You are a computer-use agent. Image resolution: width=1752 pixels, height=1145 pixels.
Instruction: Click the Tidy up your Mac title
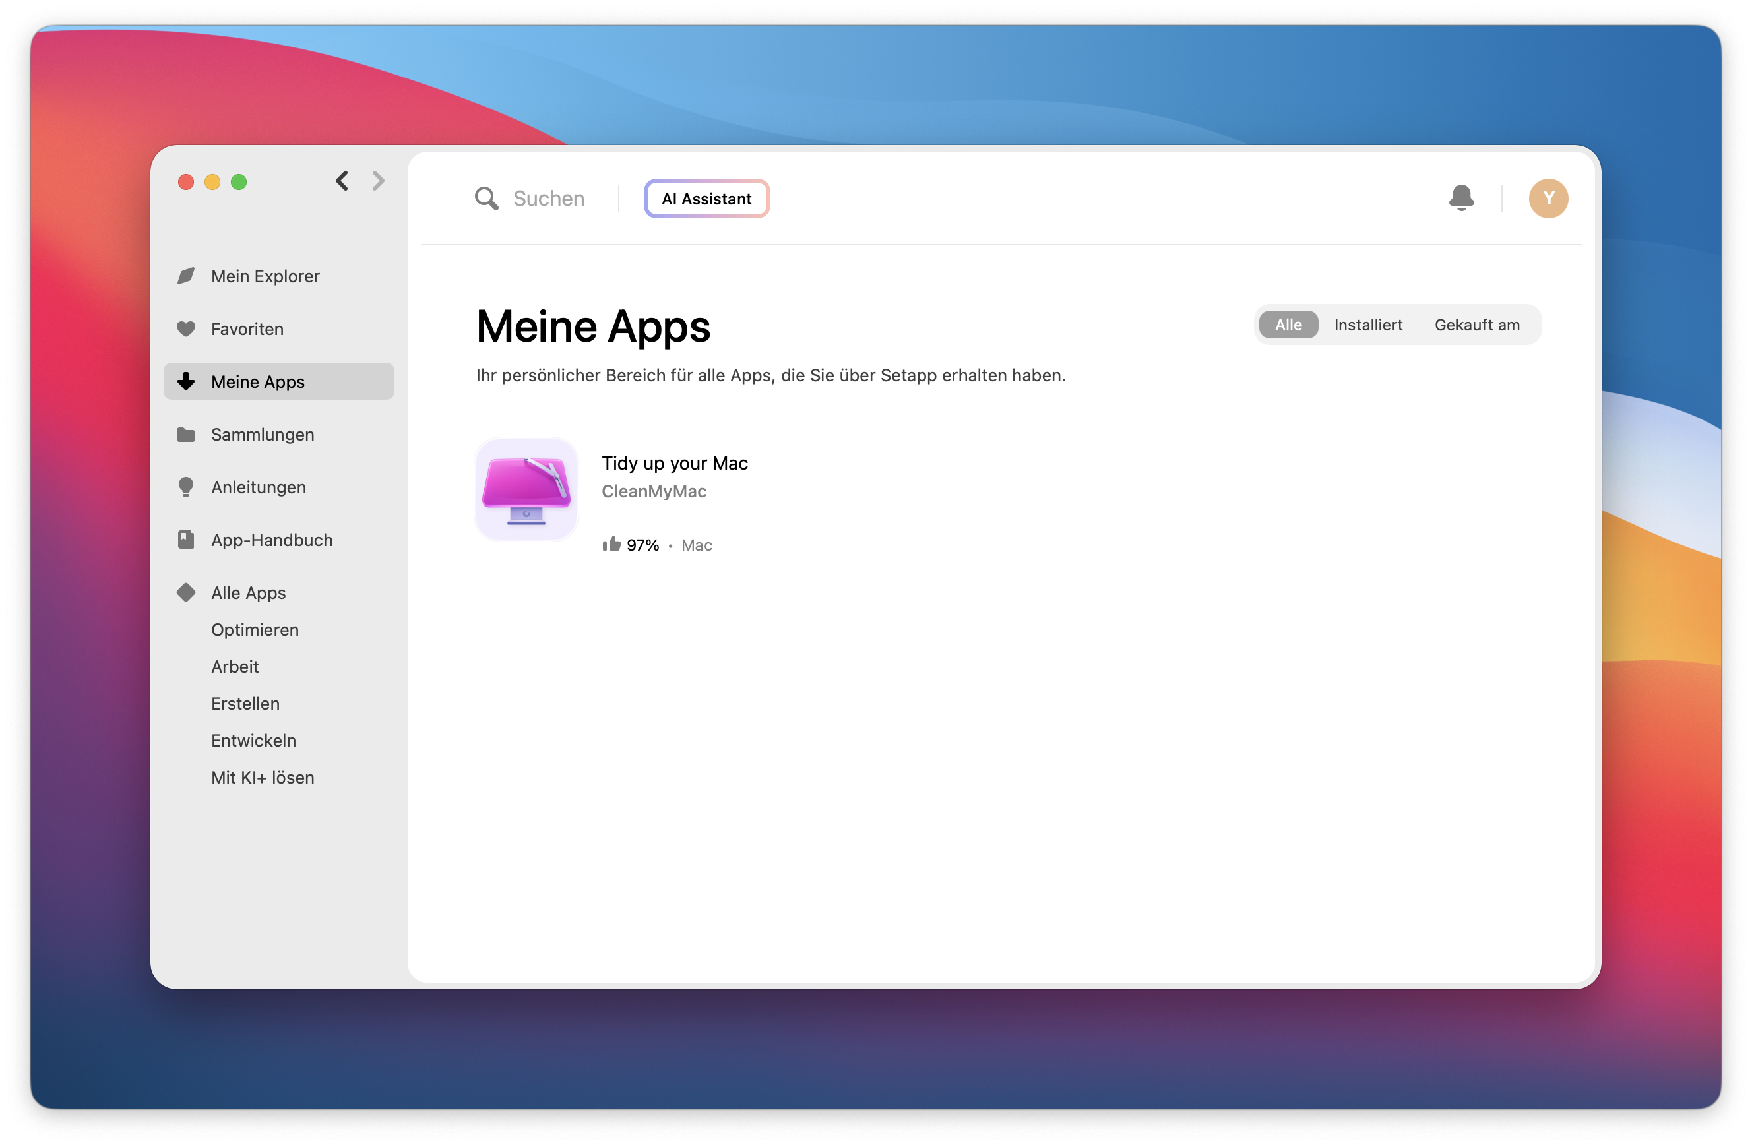(674, 463)
